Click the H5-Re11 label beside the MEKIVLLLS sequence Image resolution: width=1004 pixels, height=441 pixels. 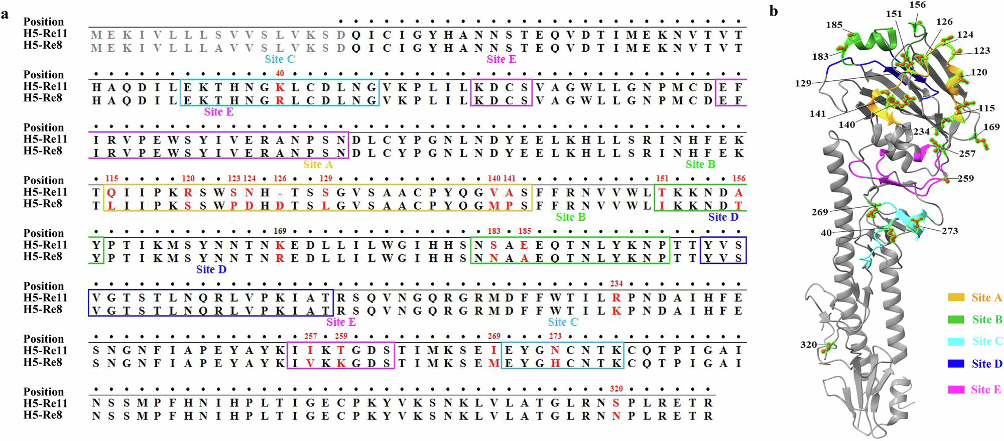(46, 34)
